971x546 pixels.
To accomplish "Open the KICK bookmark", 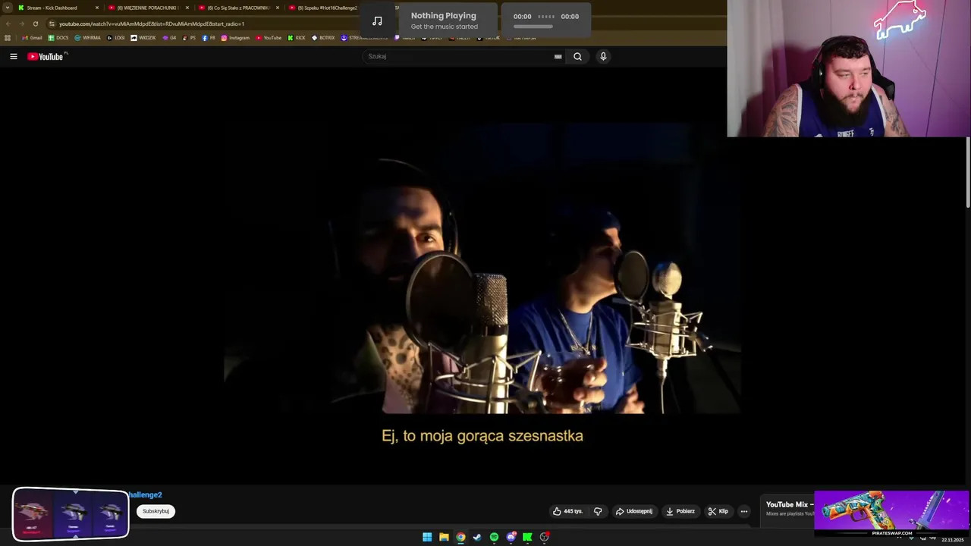I will click(297, 38).
